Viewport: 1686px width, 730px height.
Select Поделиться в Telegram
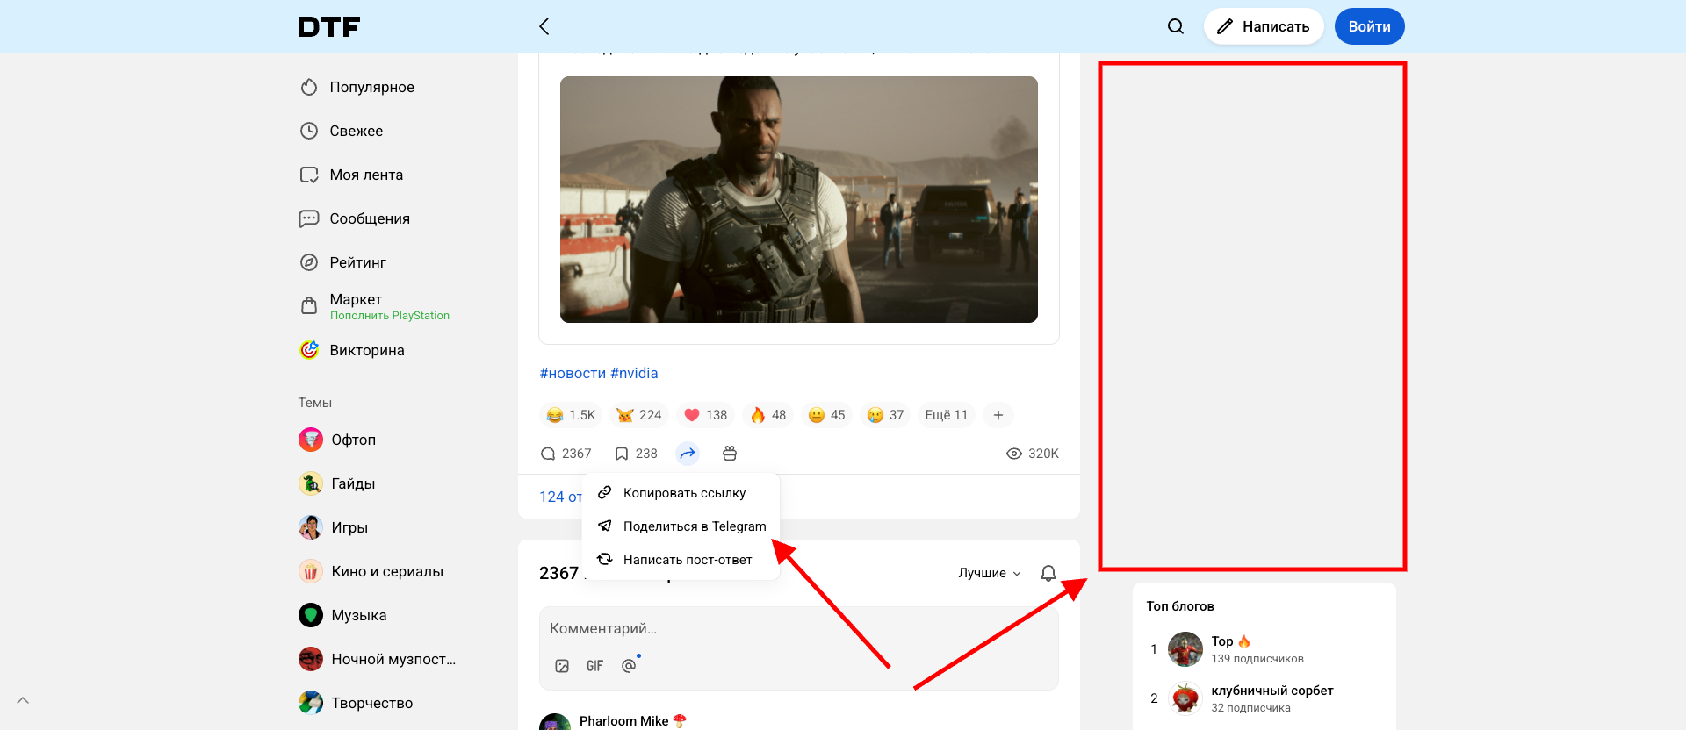[x=681, y=526]
